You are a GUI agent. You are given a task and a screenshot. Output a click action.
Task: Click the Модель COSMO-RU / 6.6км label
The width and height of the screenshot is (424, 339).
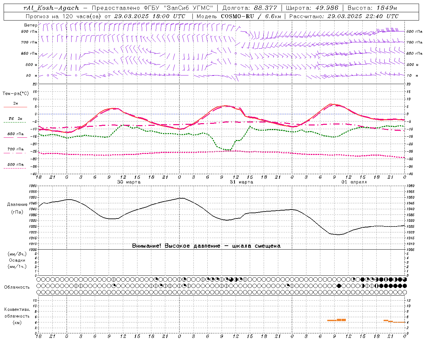[x=238, y=16]
